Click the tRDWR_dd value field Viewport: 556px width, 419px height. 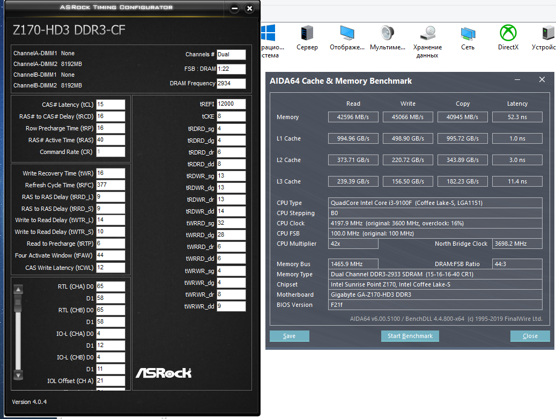(x=231, y=211)
